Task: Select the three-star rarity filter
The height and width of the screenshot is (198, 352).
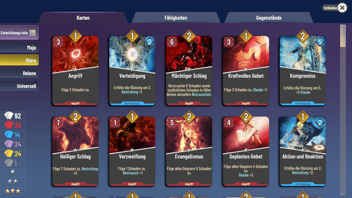Action: 13,191
